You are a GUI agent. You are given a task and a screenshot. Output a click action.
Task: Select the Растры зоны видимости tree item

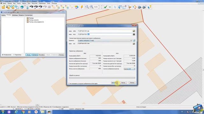coord(36,22)
